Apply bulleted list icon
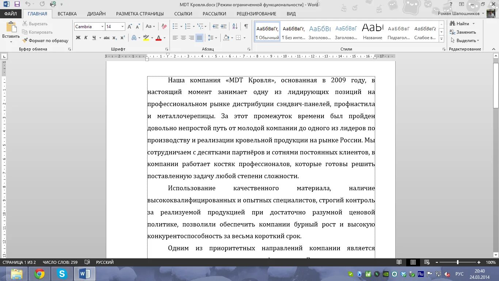This screenshot has height=281, width=499. click(x=175, y=26)
